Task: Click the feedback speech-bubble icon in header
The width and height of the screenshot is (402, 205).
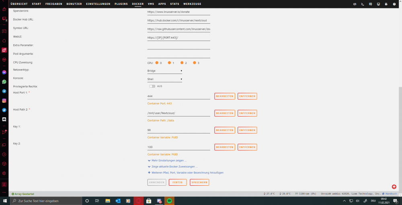Action: point(371,4)
